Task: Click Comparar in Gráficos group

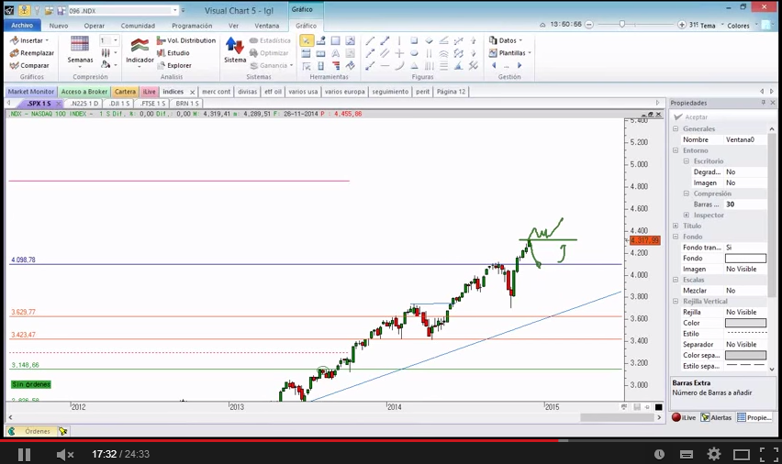Action: 29,65
